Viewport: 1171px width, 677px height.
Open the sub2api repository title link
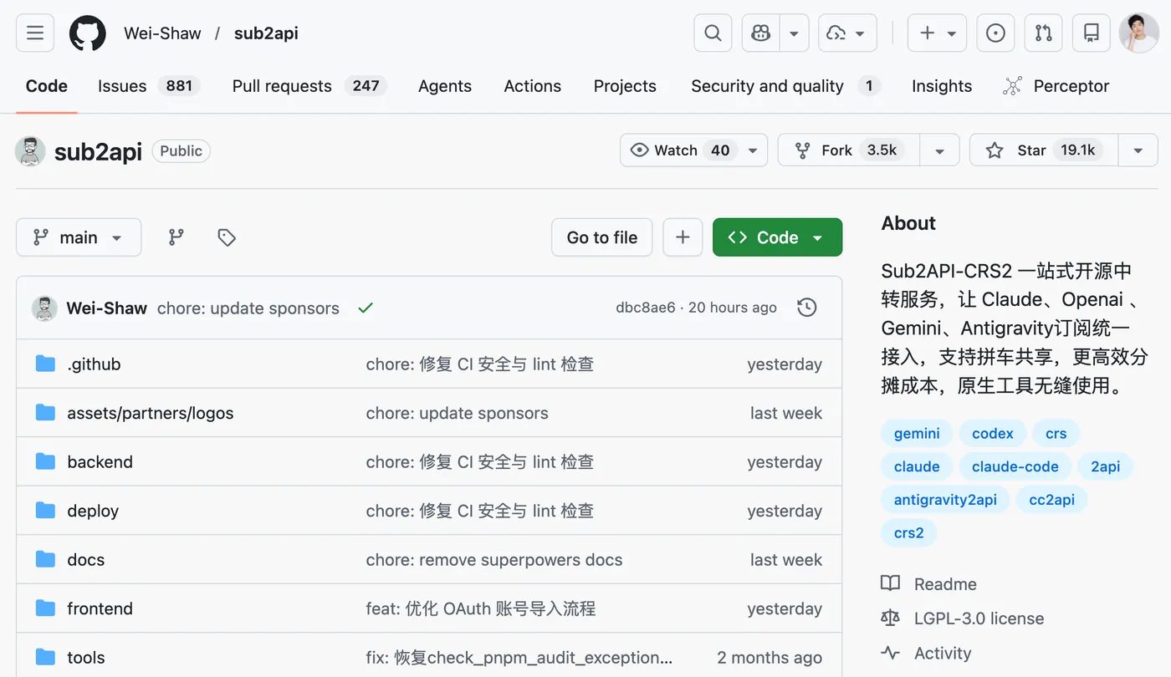tap(98, 151)
